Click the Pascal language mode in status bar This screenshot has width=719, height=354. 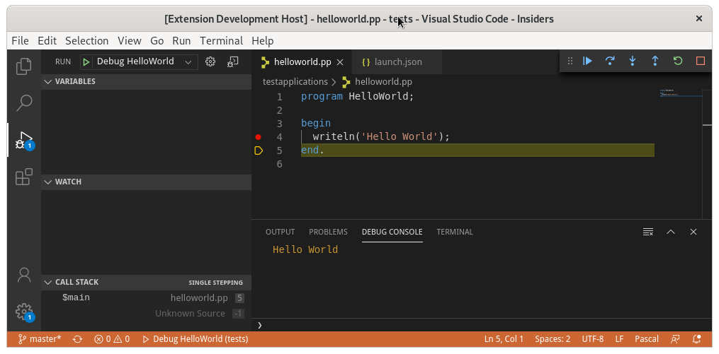[x=647, y=339]
